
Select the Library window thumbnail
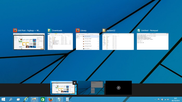[88, 42]
